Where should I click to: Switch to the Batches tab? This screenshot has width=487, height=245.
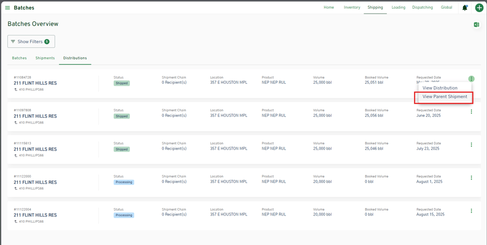coord(19,58)
